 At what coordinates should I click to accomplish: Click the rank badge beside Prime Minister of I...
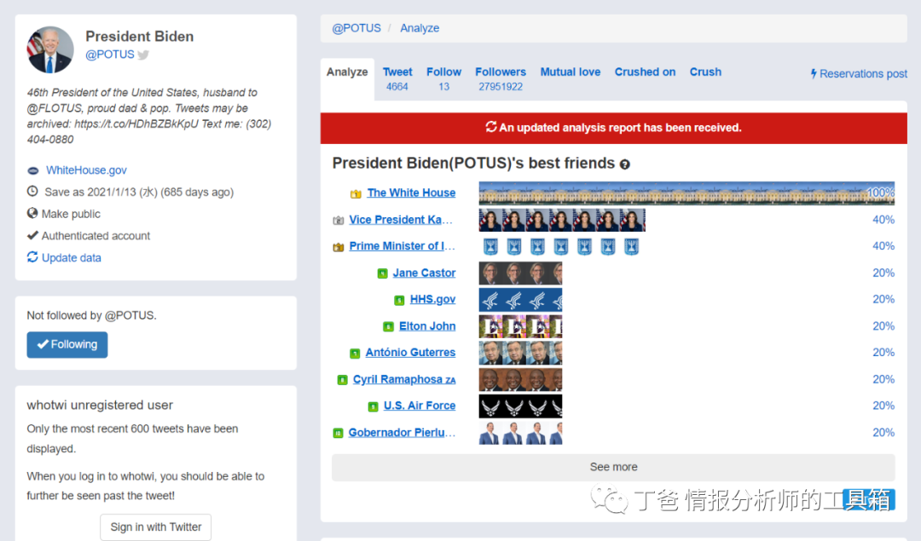tap(339, 247)
